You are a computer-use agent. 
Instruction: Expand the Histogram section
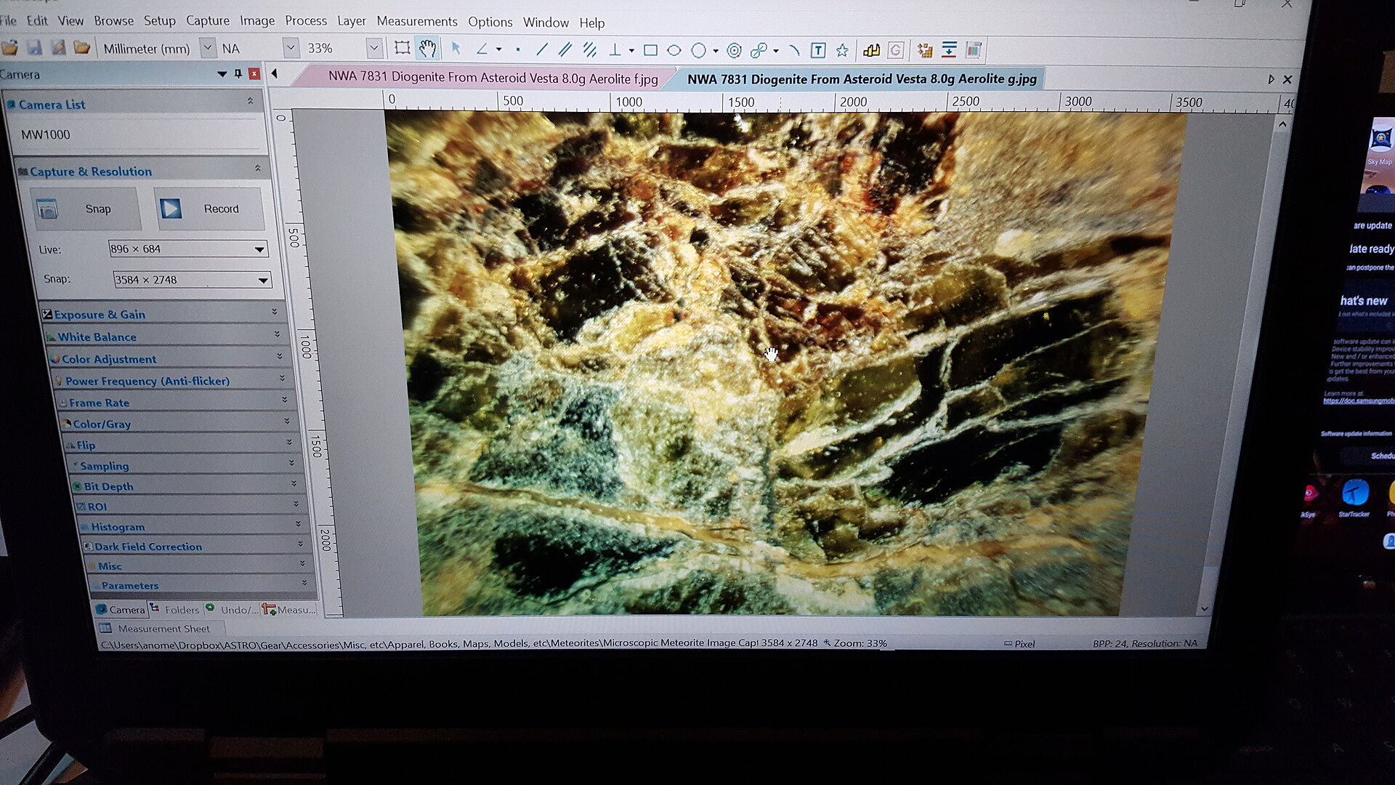click(x=195, y=526)
